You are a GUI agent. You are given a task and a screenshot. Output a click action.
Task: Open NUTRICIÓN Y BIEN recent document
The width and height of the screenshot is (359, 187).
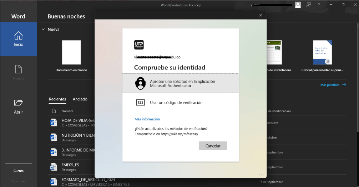(78, 137)
